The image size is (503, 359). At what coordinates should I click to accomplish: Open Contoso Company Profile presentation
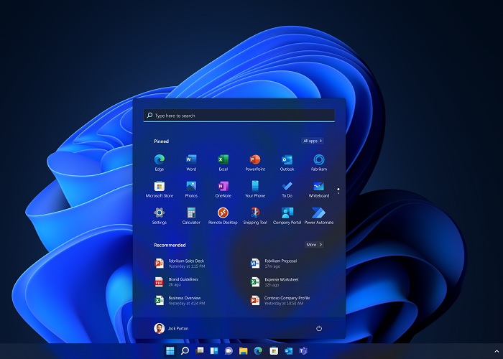point(280,300)
